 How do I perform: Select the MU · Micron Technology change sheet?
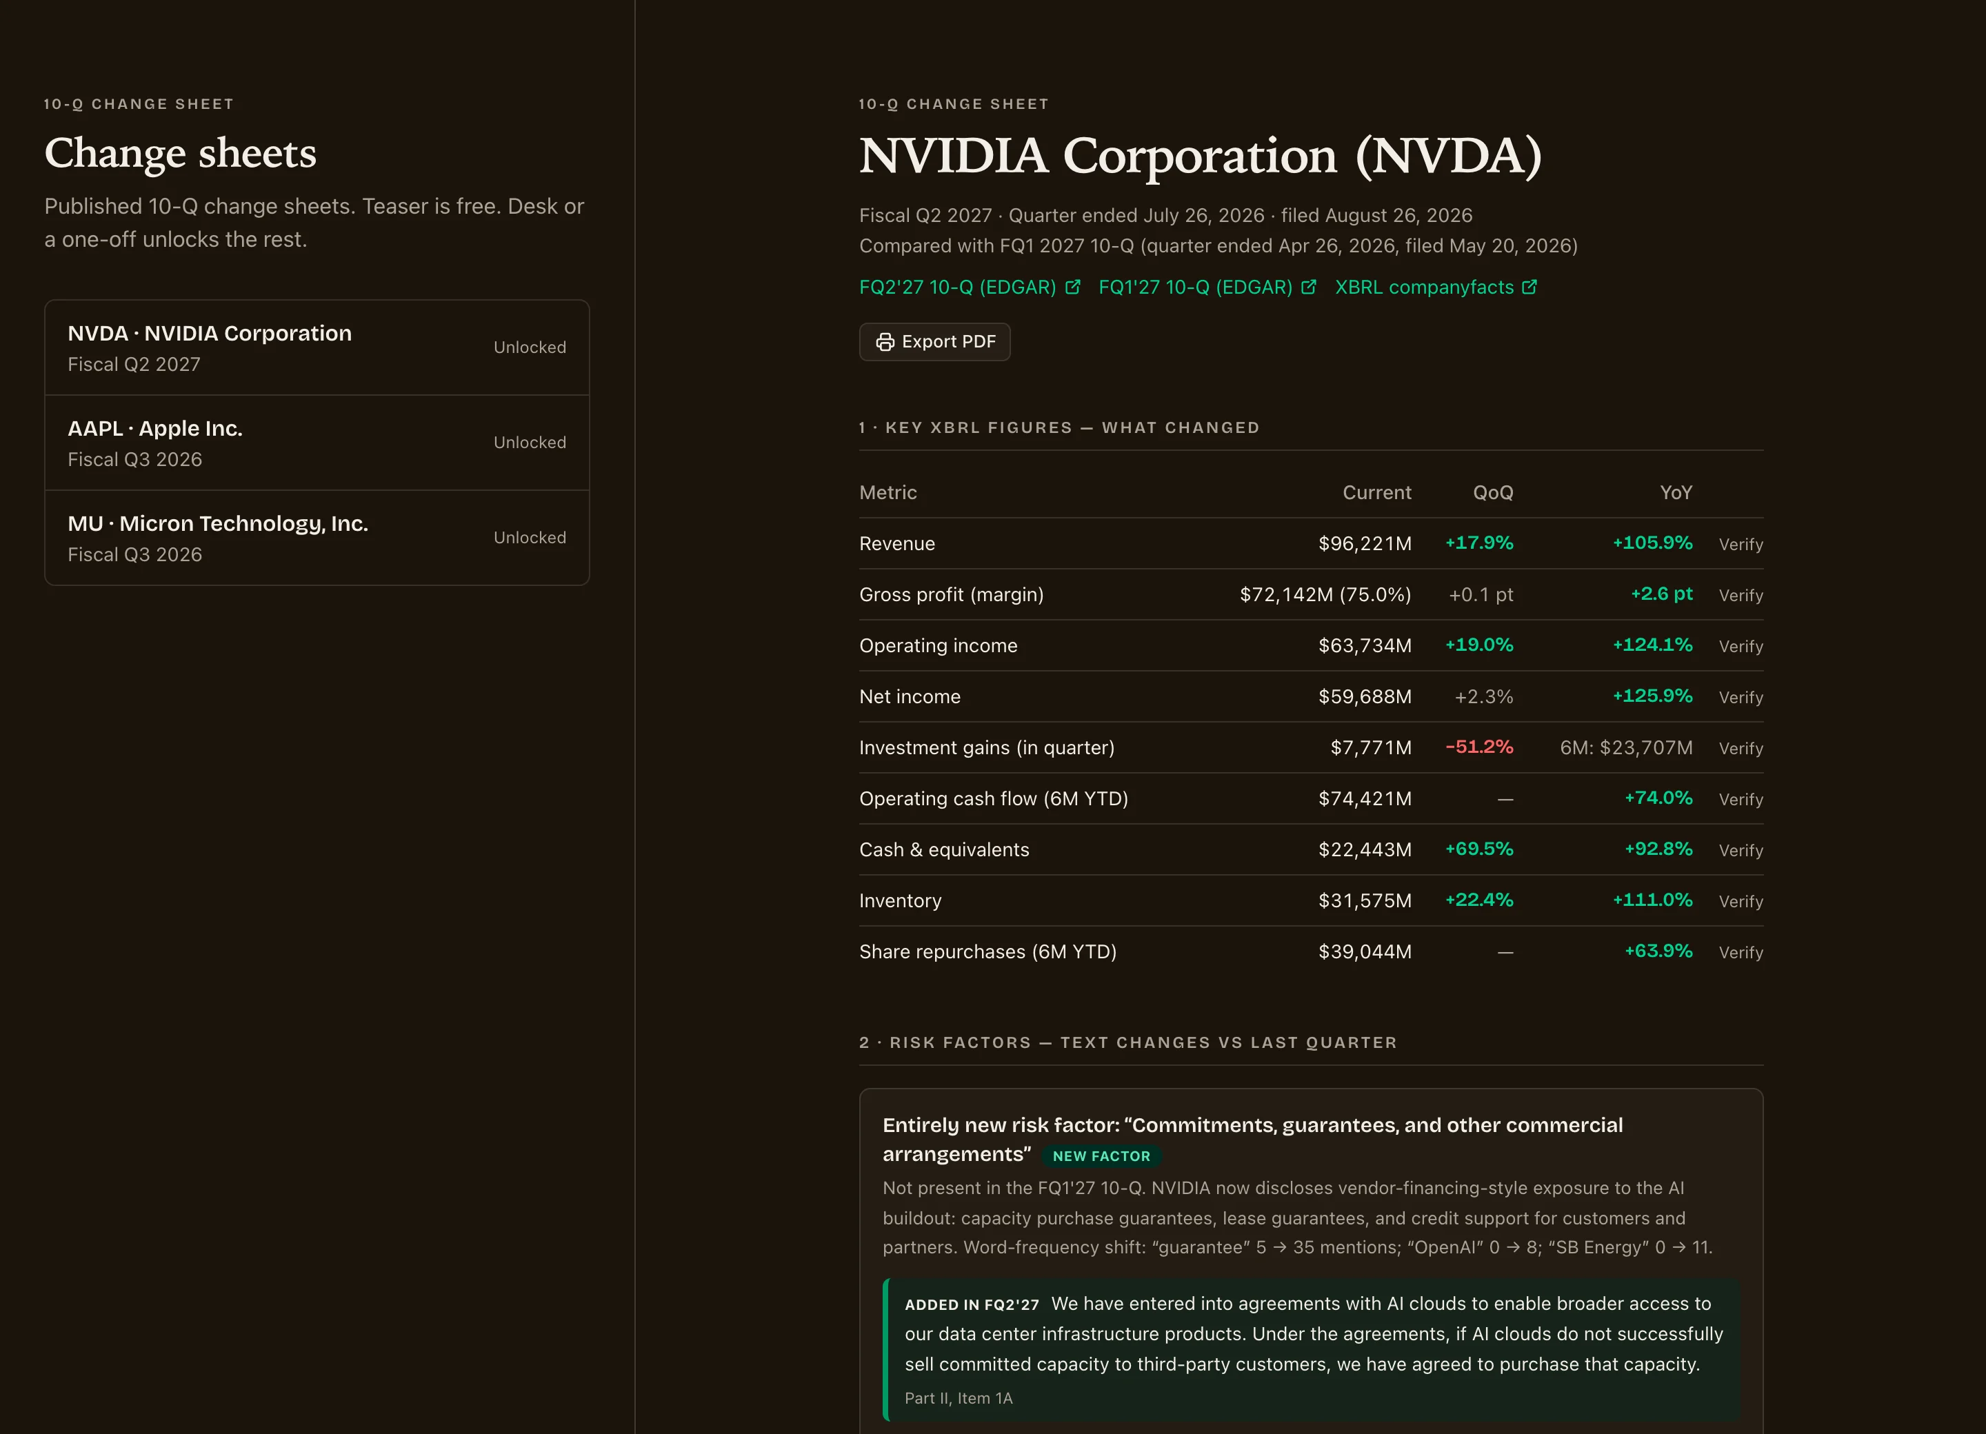coord(317,538)
